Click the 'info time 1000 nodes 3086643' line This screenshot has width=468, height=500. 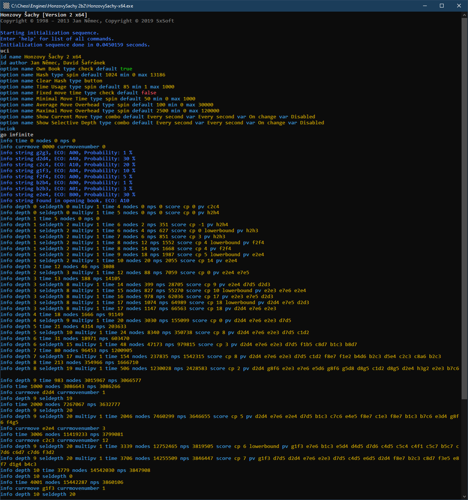(x=60, y=387)
